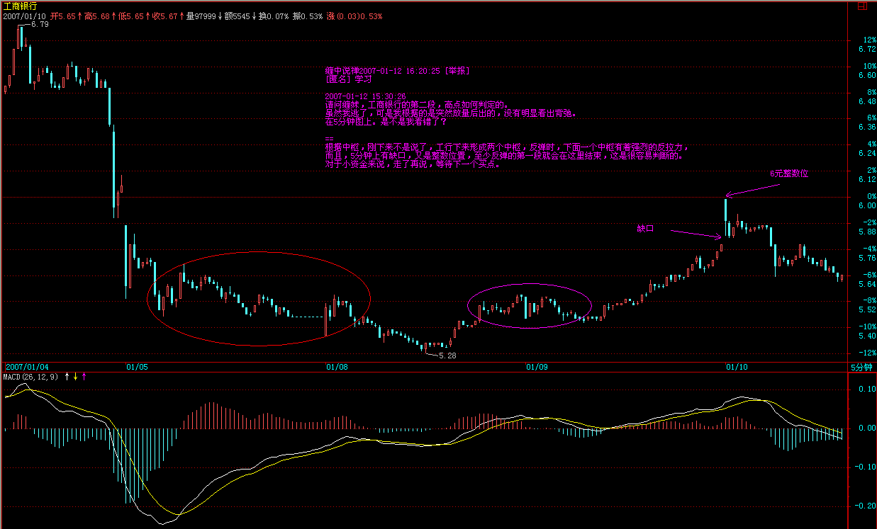Click the 工商银行 stock name title

click(x=21, y=6)
